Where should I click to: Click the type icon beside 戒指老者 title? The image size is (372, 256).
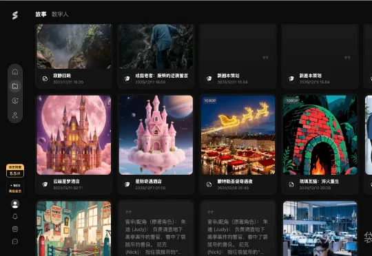tap(127, 78)
